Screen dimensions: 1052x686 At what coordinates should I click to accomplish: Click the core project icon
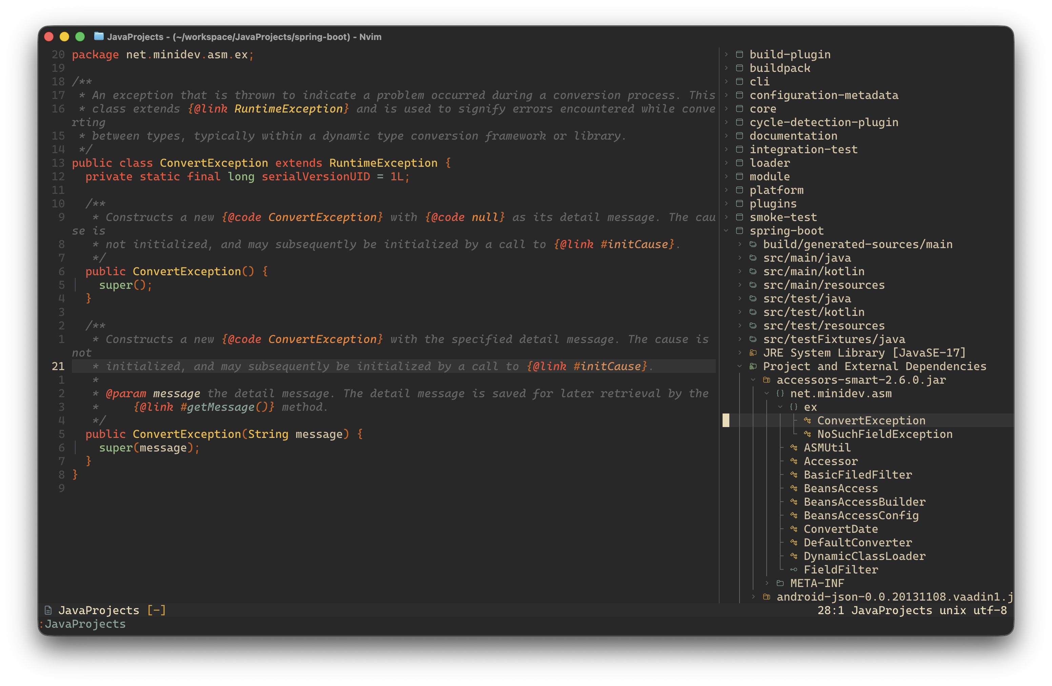coord(739,109)
